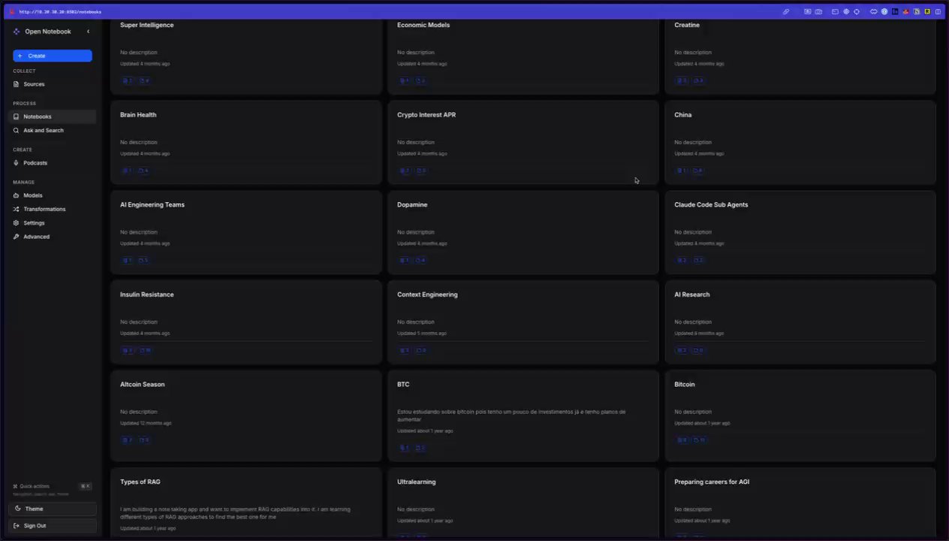
Task: Collapse the Open Notebook sidebar chevron
Action: tap(88, 32)
